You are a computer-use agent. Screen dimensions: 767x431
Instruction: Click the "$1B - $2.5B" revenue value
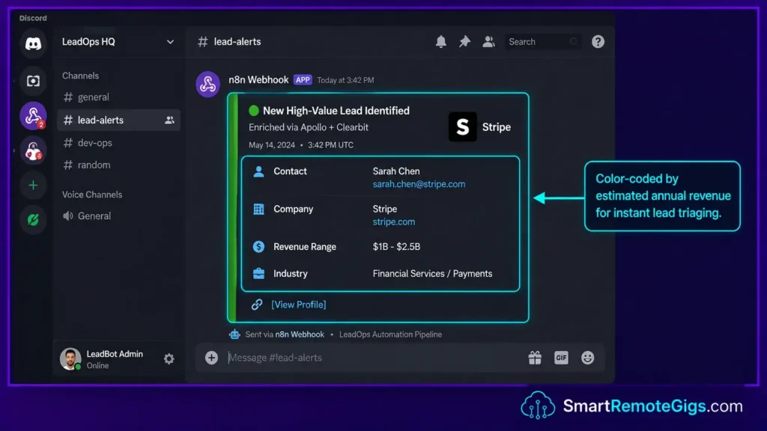pos(396,247)
